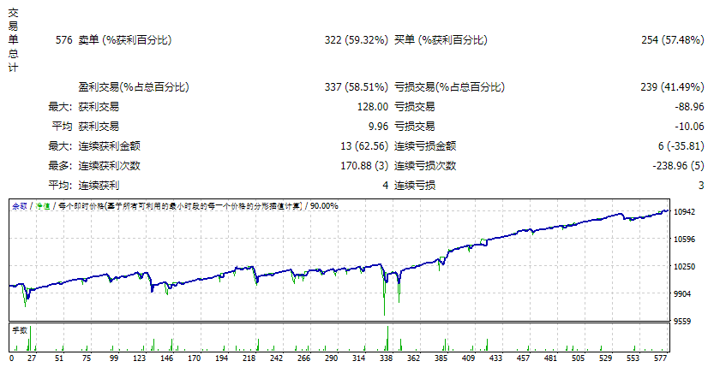Screen dimensions: 720x367
Task: Click the 连续获利次数 label
Action: (110, 166)
